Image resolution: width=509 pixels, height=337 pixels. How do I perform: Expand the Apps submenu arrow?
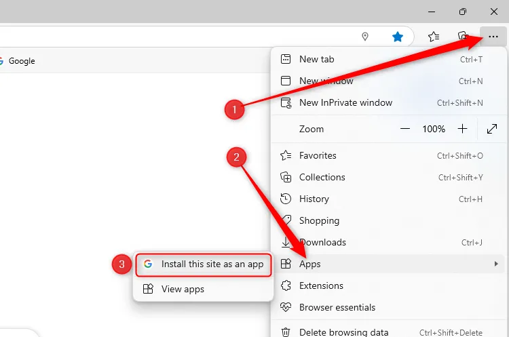click(x=496, y=264)
